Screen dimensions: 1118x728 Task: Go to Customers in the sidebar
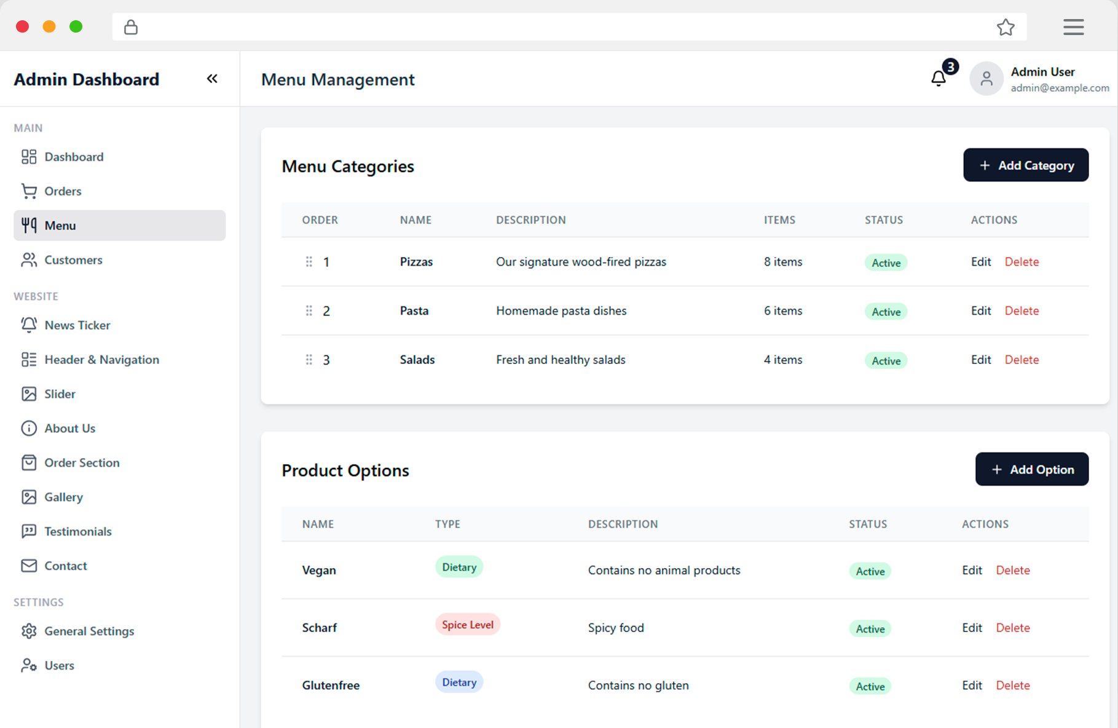[x=73, y=260]
